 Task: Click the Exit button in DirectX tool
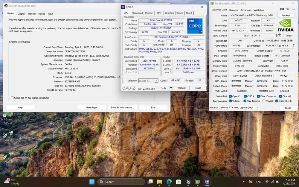pyautogui.click(x=153, y=107)
